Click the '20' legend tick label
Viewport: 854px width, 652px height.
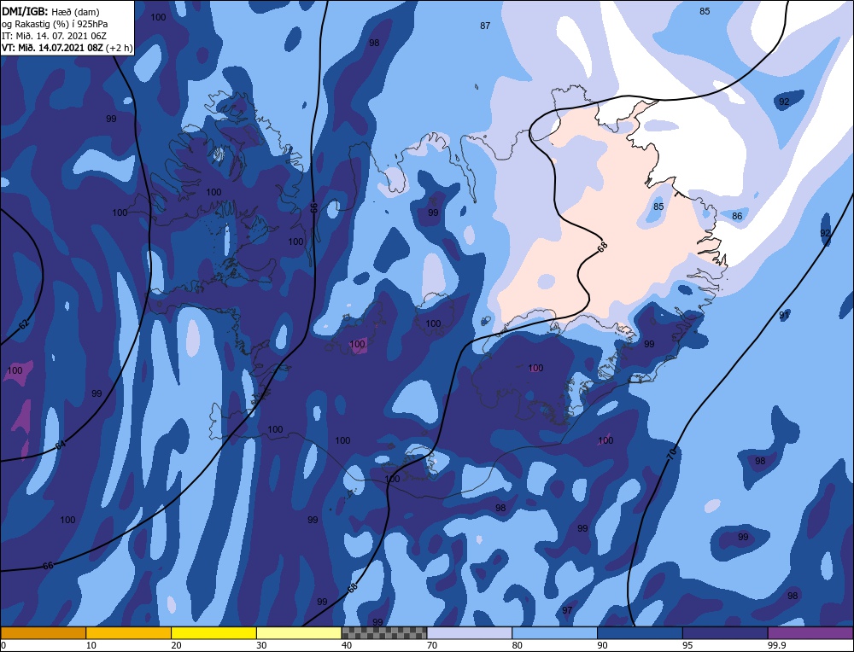(176, 645)
